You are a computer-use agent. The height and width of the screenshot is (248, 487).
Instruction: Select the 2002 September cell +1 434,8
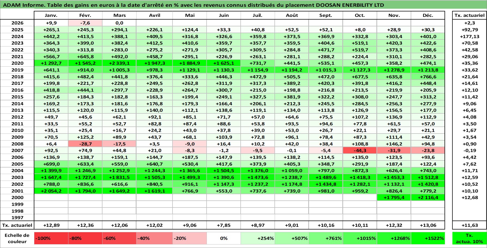pos(326,184)
